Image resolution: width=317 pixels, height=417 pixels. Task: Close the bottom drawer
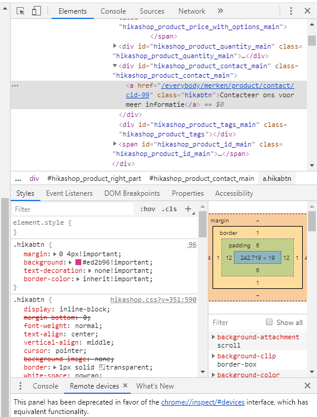point(308,386)
